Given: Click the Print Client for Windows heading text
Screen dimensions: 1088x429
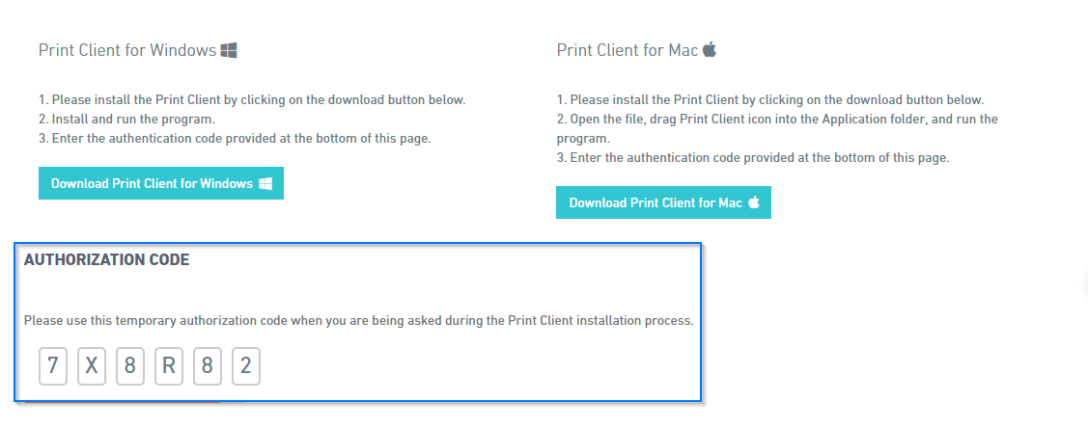Looking at the screenshot, I should (127, 50).
